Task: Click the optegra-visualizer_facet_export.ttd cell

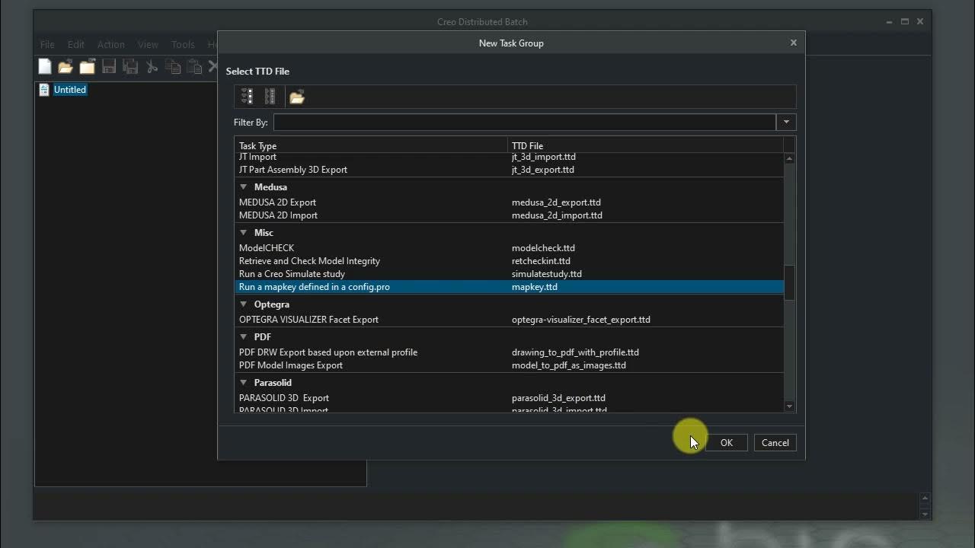Action: [581, 320]
